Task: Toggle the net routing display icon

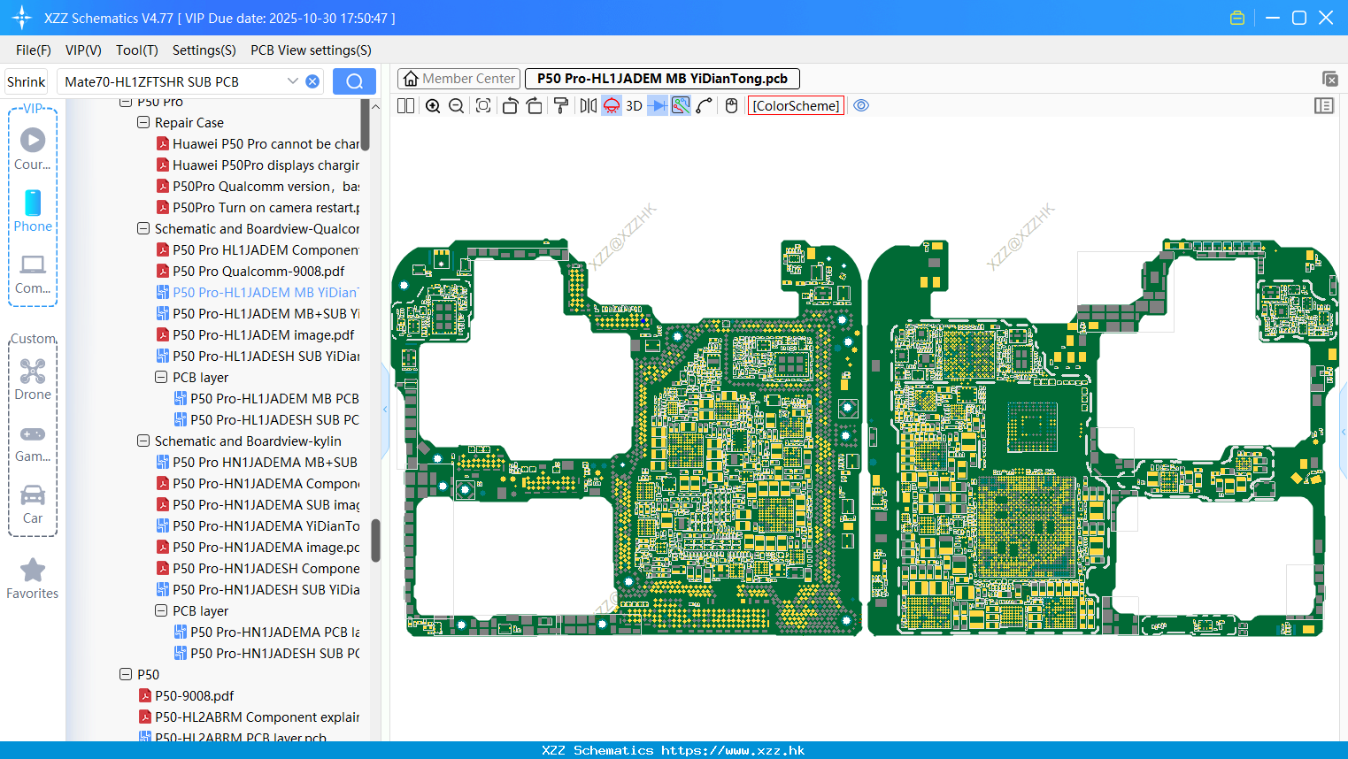Action: pyautogui.click(x=681, y=106)
